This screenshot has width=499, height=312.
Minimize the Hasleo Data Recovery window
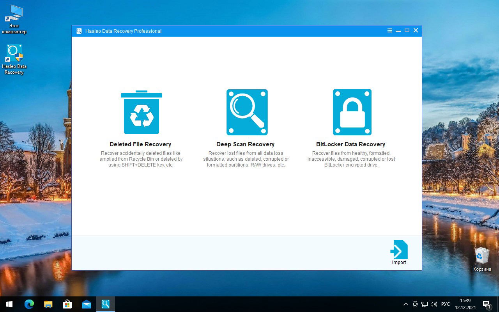click(x=398, y=30)
